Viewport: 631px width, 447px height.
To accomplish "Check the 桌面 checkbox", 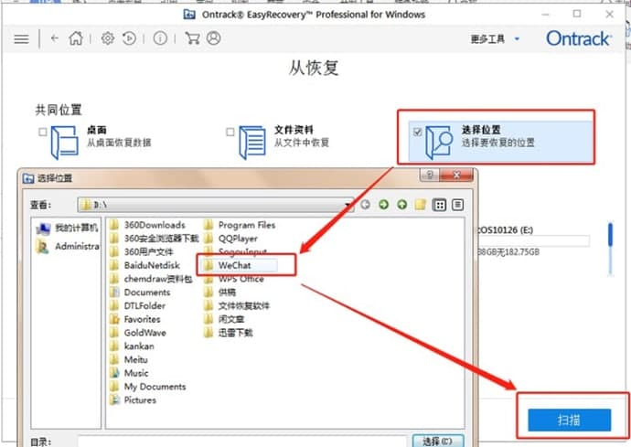I will pyautogui.click(x=43, y=132).
